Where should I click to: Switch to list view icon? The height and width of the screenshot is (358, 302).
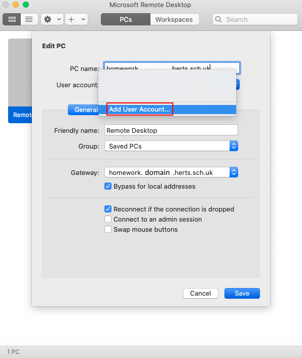tap(29, 19)
